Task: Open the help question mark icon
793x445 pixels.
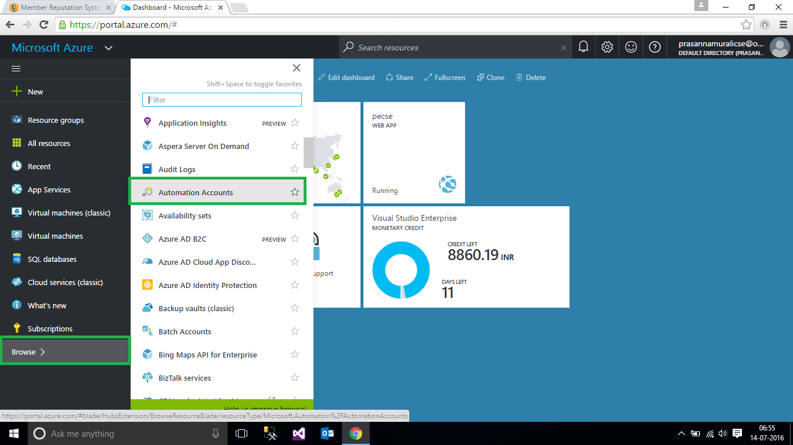Action: click(655, 48)
